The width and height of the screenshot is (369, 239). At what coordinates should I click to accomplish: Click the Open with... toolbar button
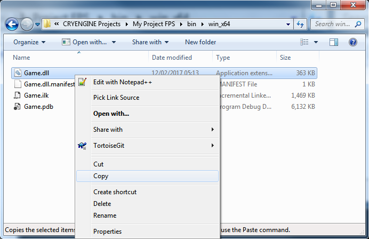click(84, 42)
